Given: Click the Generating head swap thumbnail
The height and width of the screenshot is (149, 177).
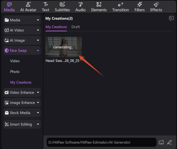Looking at the screenshot, I should [x=64, y=47].
